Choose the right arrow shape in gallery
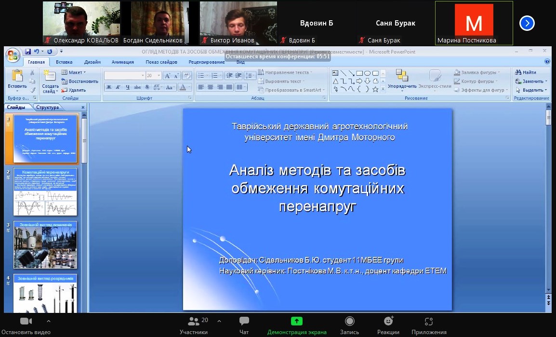Viewport: 556px width, 337px height. coord(359,81)
